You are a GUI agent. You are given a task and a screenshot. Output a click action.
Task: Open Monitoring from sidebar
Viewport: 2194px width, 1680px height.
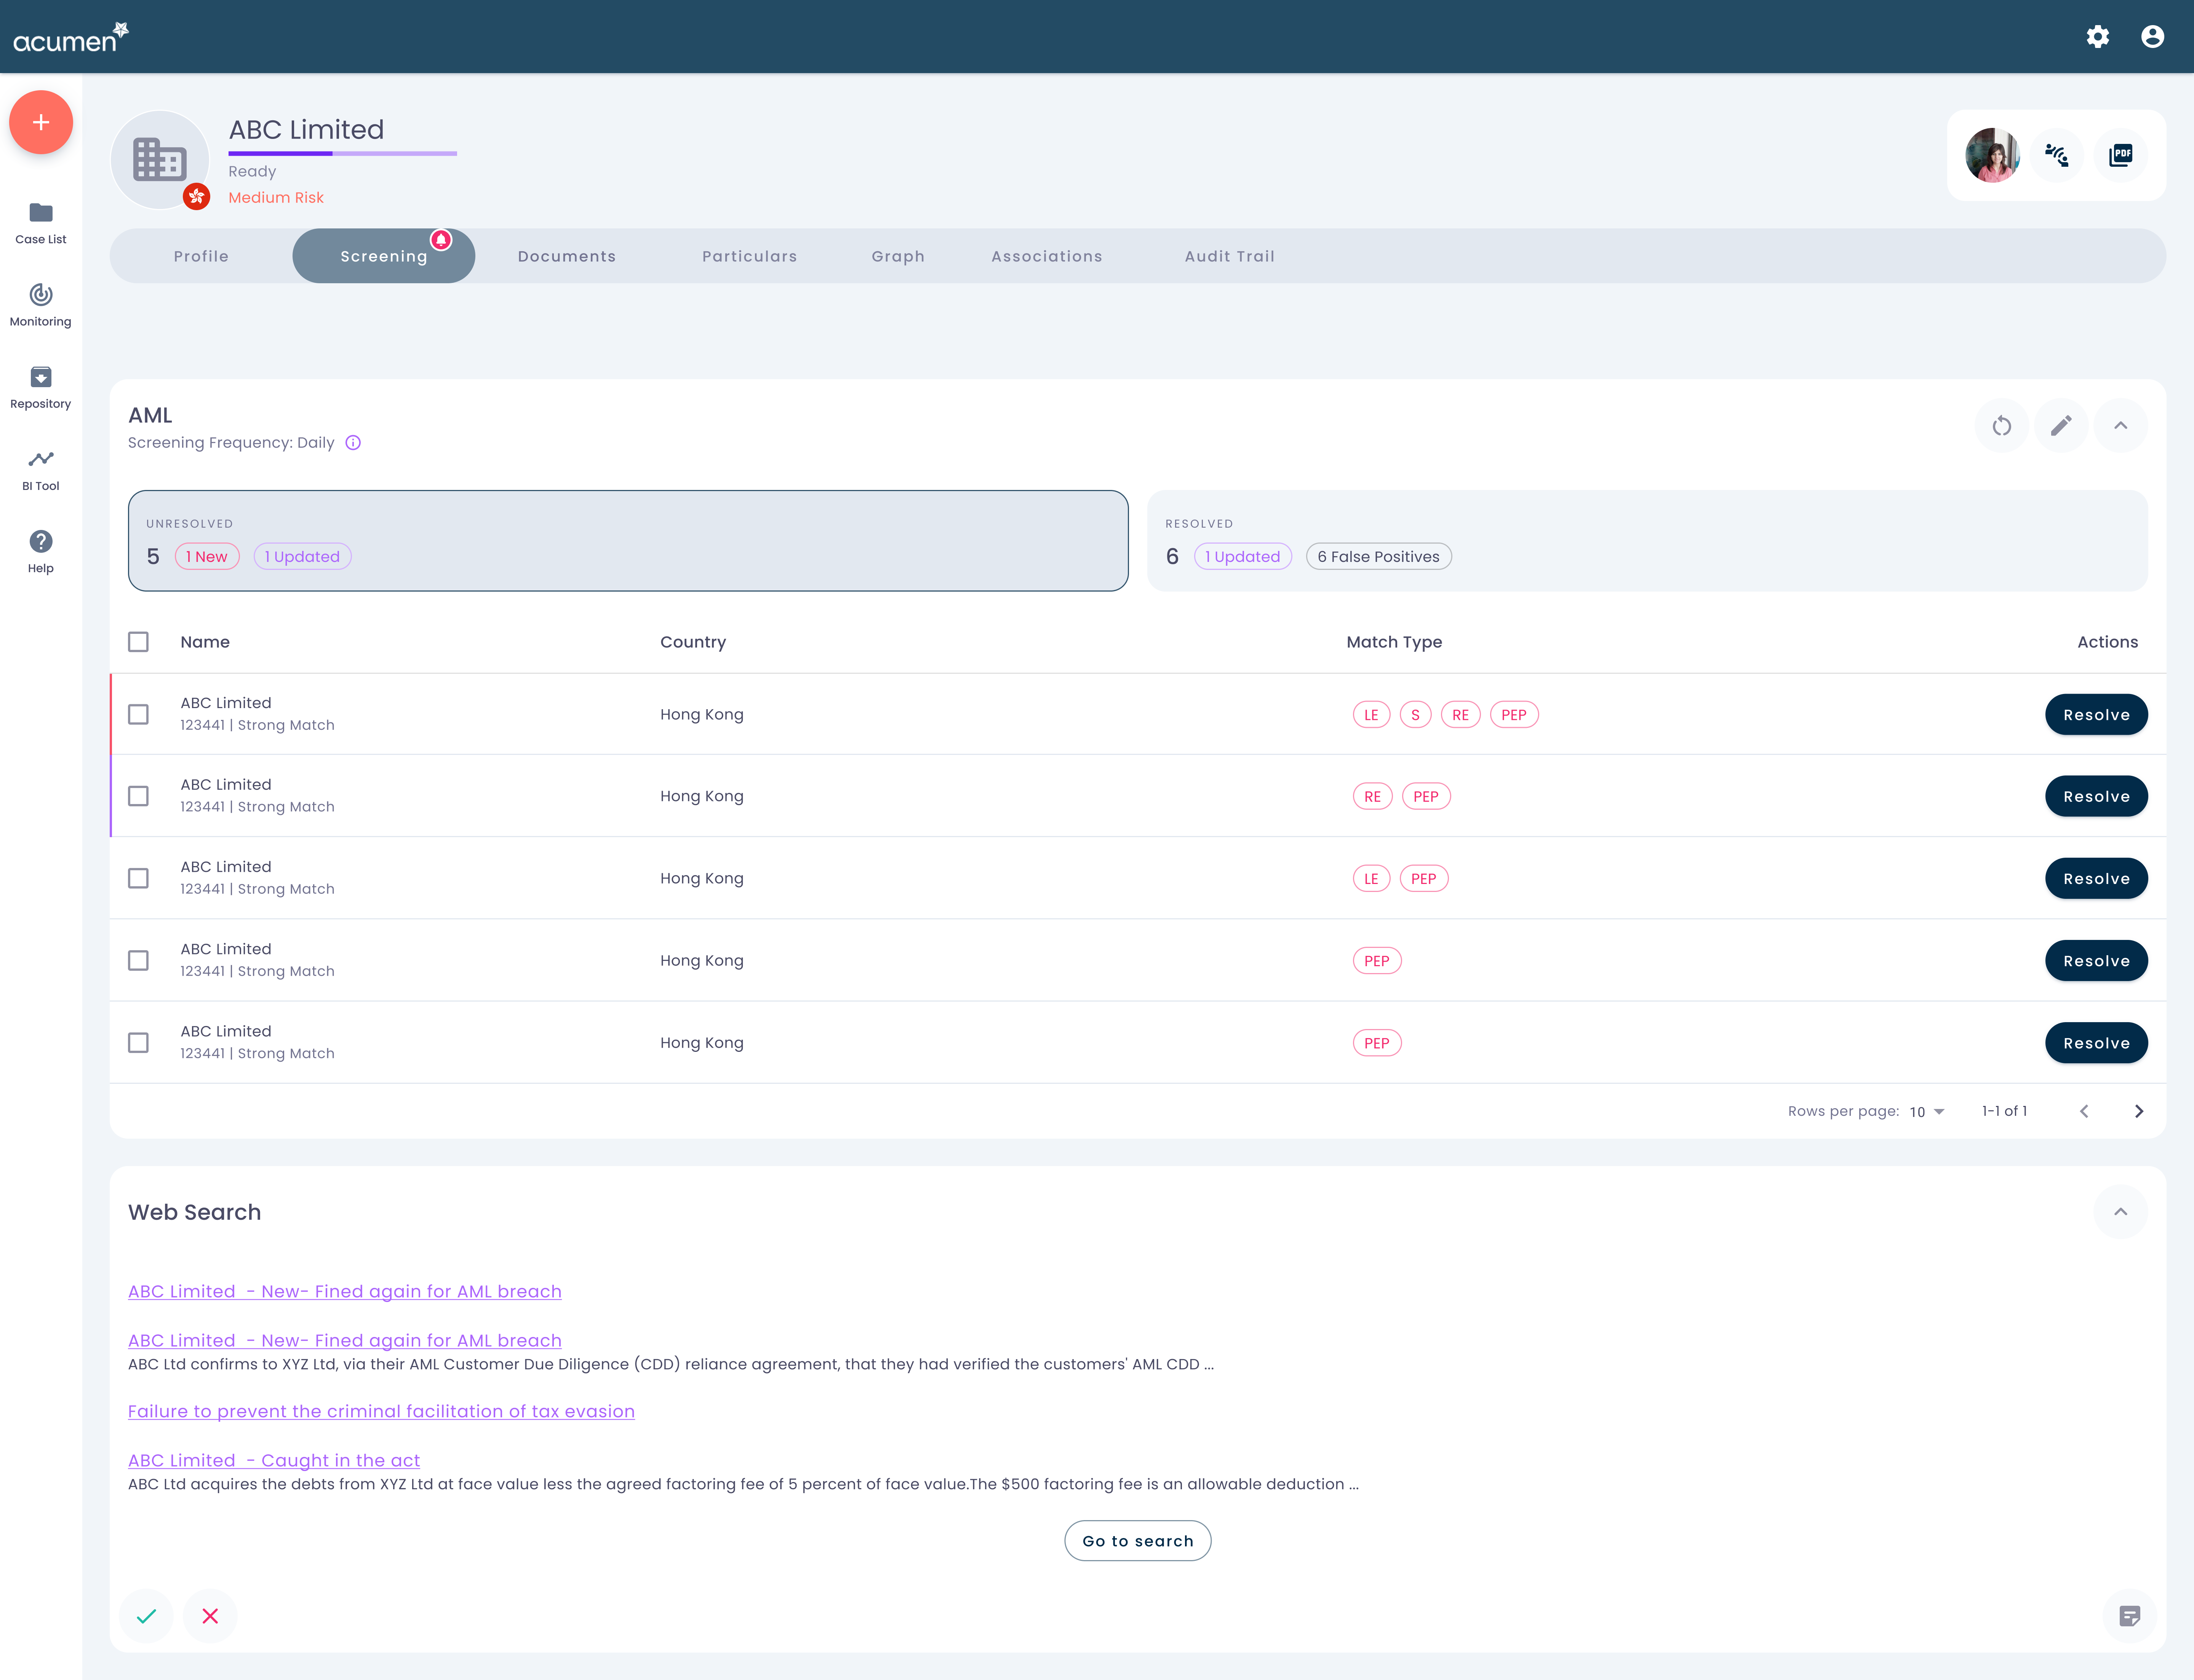(x=41, y=305)
